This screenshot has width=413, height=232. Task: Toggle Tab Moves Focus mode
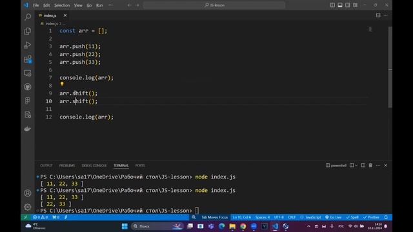tap(214, 217)
